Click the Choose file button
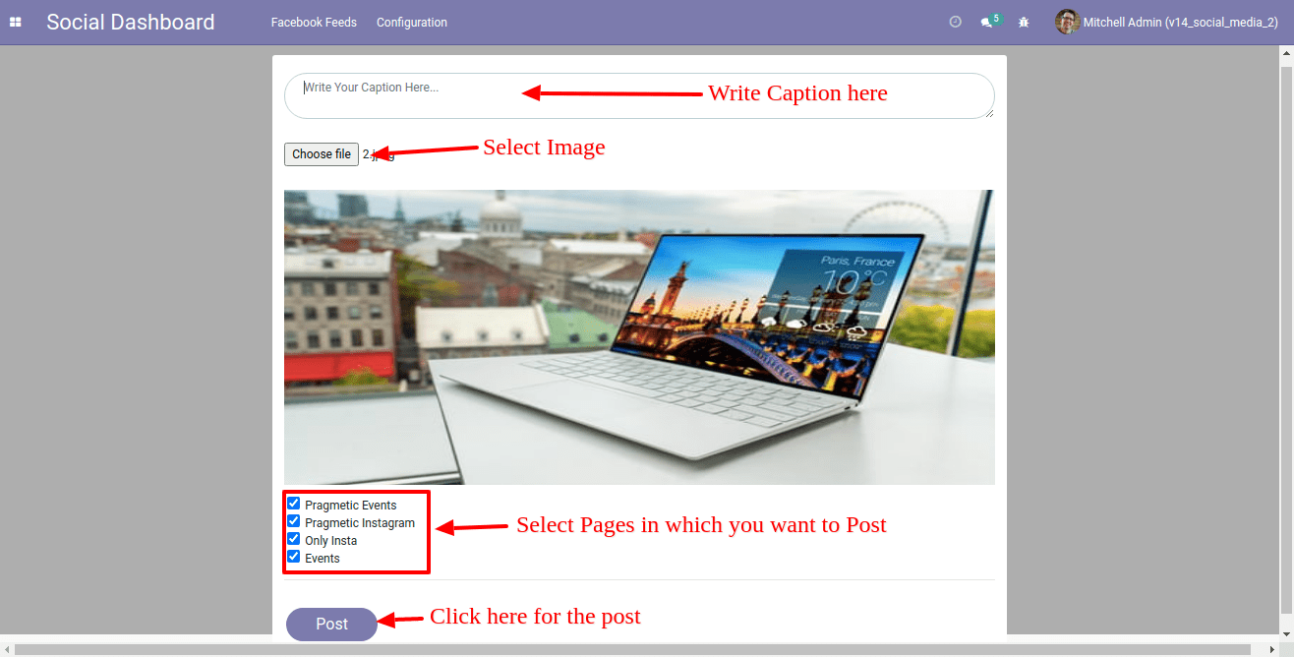This screenshot has width=1294, height=657. [x=322, y=154]
